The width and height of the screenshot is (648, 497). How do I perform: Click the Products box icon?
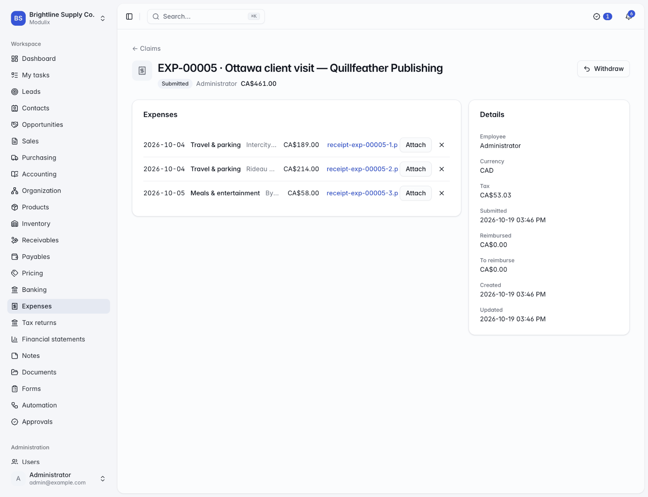[14, 207]
